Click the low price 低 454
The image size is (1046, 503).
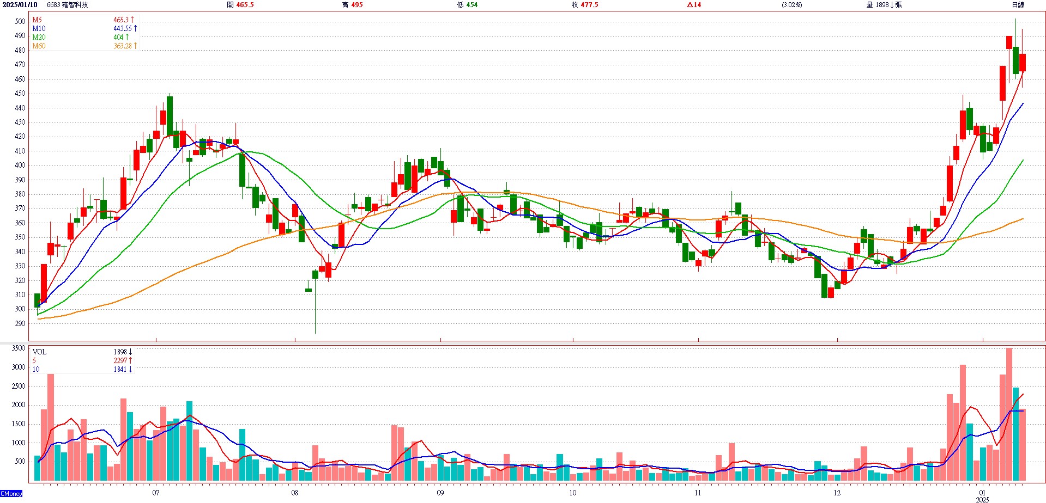point(467,5)
